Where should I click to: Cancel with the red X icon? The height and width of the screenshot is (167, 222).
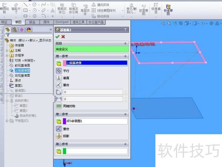click(x=63, y=36)
